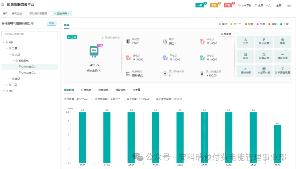The image size is (296, 169).
Task: Click the 强制分闸 force open tile
Action: tap(245, 71)
